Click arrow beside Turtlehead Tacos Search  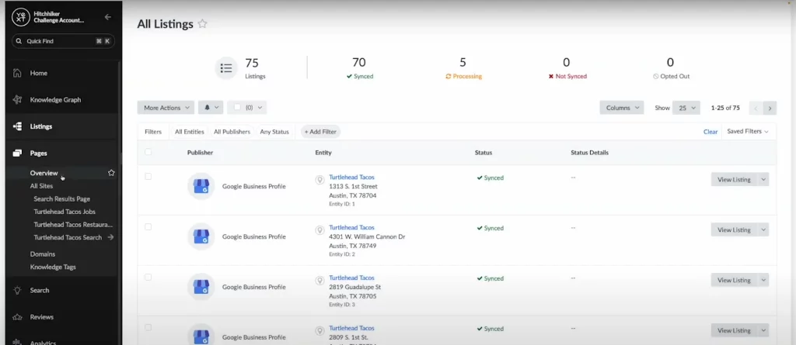110,237
